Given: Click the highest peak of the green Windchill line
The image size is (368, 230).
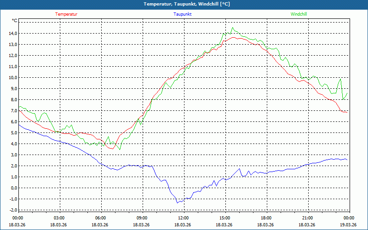Looking at the screenshot, I should (x=232, y=28).
